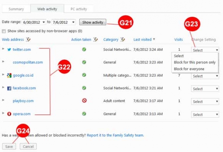Click the green allowed checkmark for opera.com
The height and width of the screenshot is (152, 223).
(x=84, y=114)
